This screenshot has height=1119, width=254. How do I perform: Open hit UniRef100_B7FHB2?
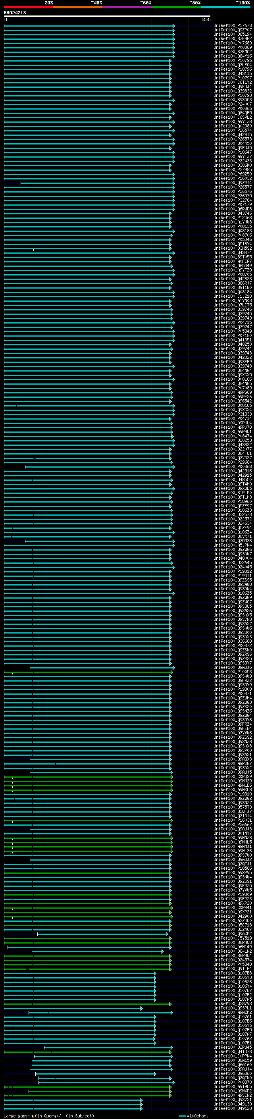233,39
